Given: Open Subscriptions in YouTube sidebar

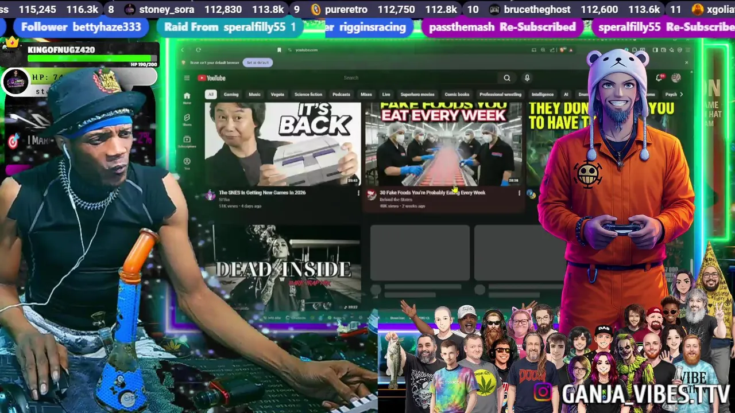Looking at the screenshot, I should (x=187, y=141).
